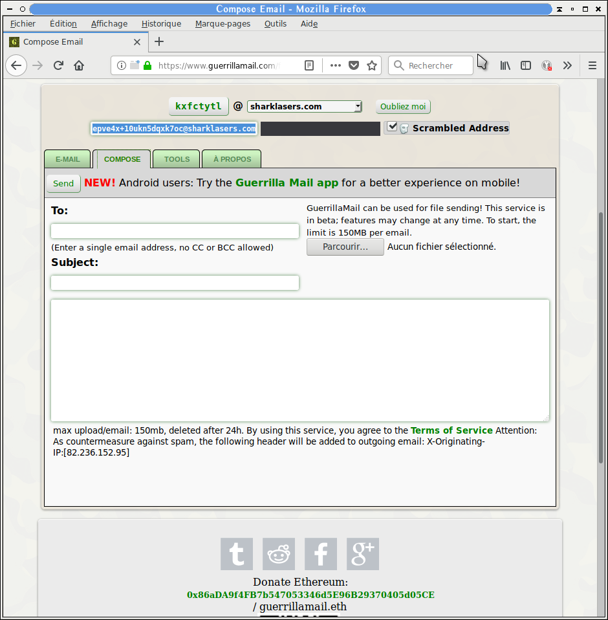Open the Affichage menu
Screen dimensions: 608x620
109,24
